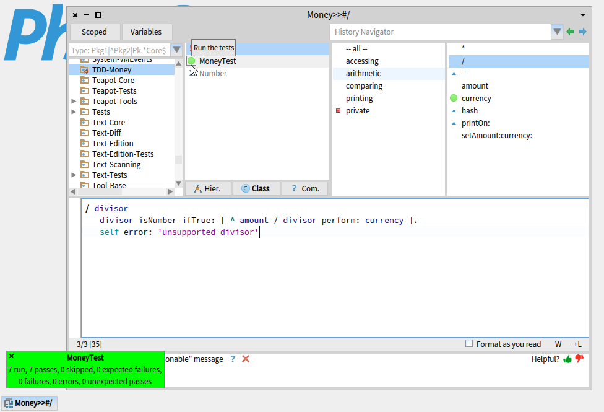Viewport: 604px width, 412px height.
Task: Toggle the +L line numbers option
Action: coord(577,344)
